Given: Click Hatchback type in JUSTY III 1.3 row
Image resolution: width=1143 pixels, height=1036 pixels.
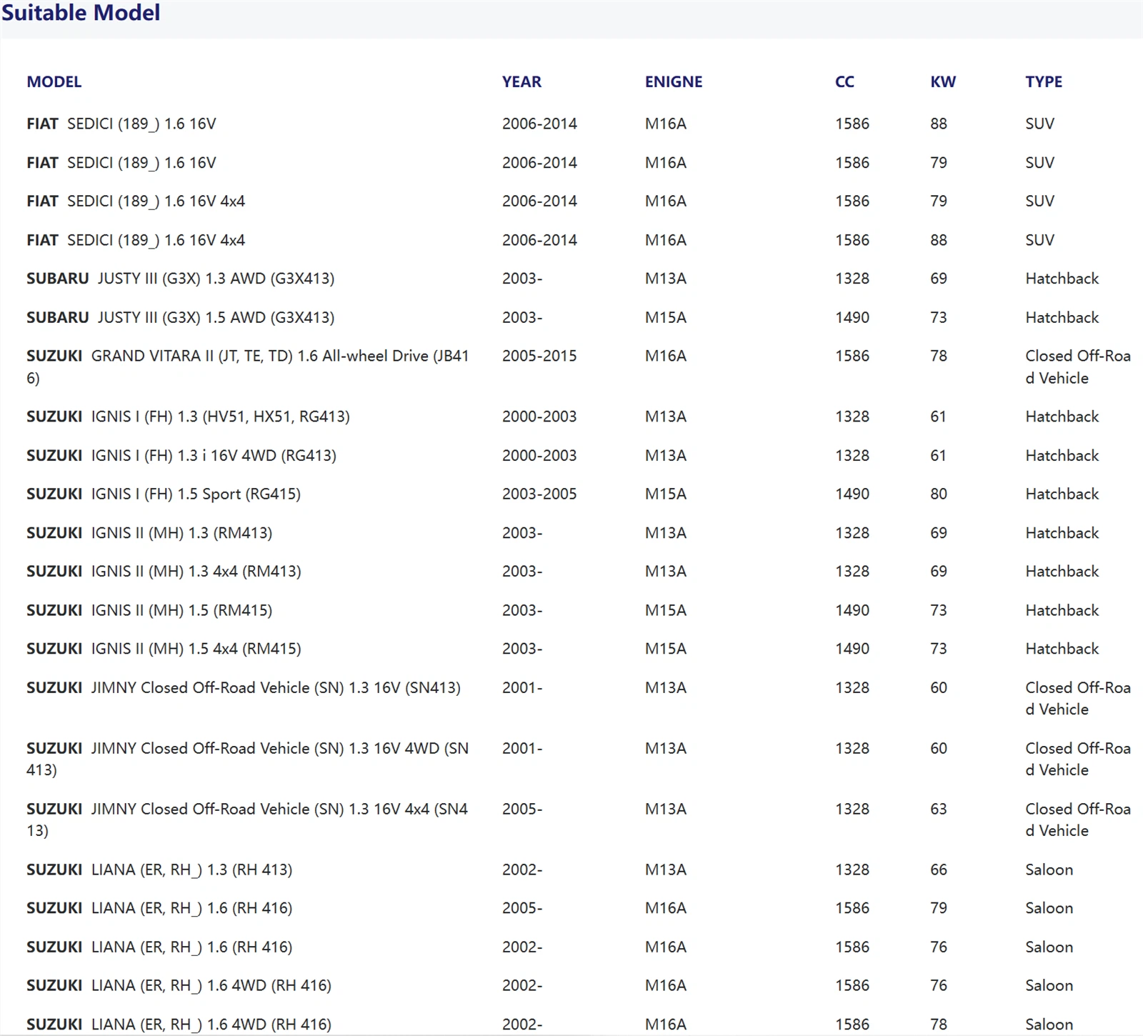Looking at the screenshot, I should pos(1062,279).
